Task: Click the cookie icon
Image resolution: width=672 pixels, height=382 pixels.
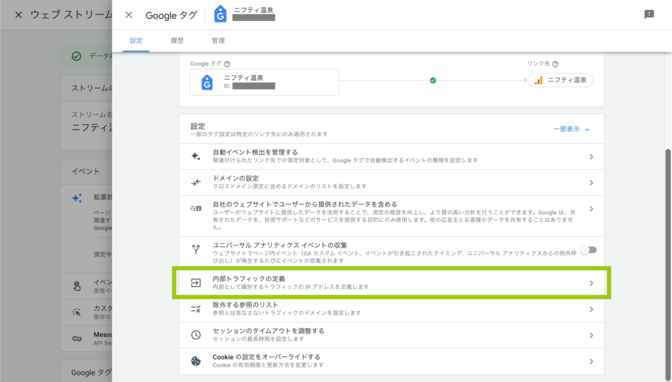Action: pyautogui.click(x=196, y=361)
